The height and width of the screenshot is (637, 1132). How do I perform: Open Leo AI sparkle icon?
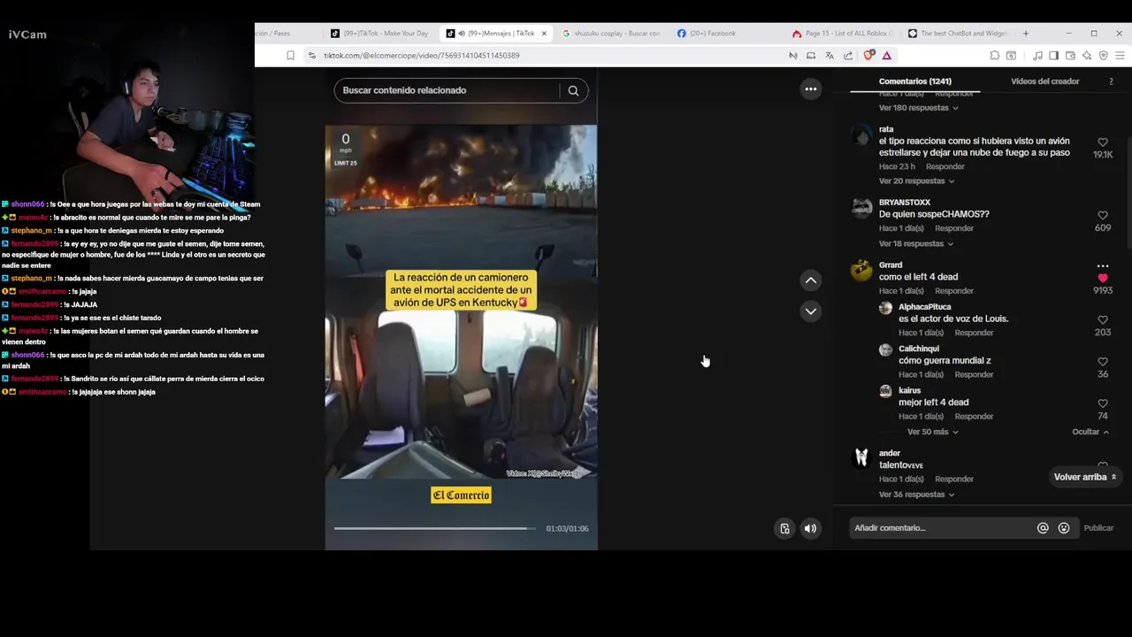[1087, 55]
